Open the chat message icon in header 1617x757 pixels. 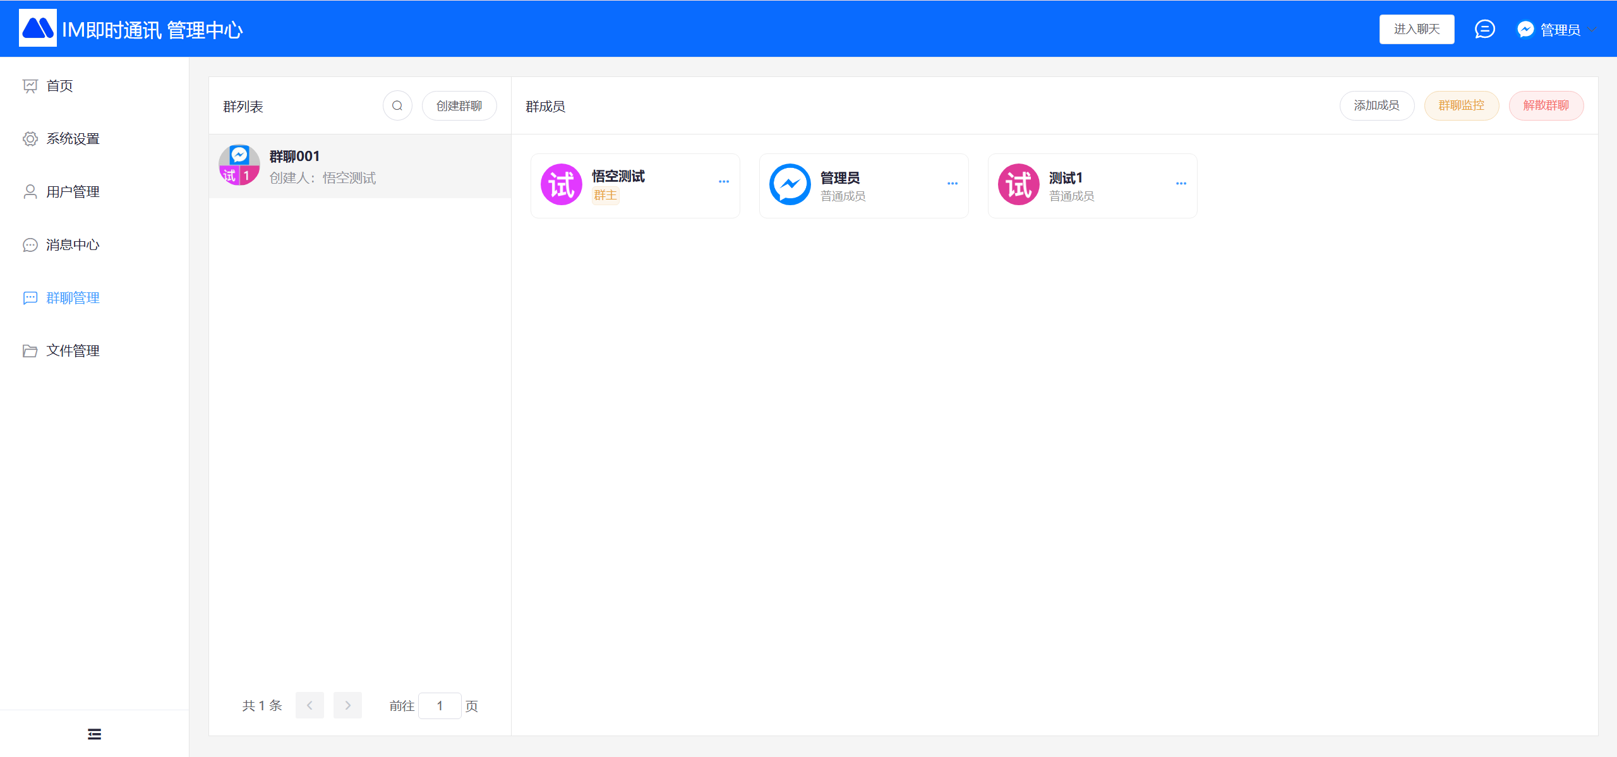click(x=1484, y=29)
